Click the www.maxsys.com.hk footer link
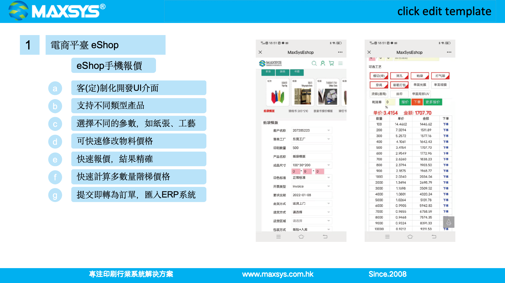 278,274
